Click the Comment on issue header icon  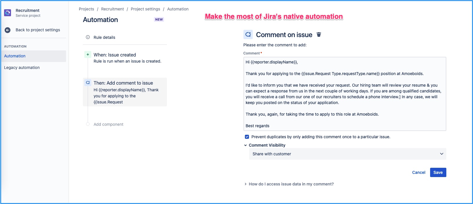point(248,34)
